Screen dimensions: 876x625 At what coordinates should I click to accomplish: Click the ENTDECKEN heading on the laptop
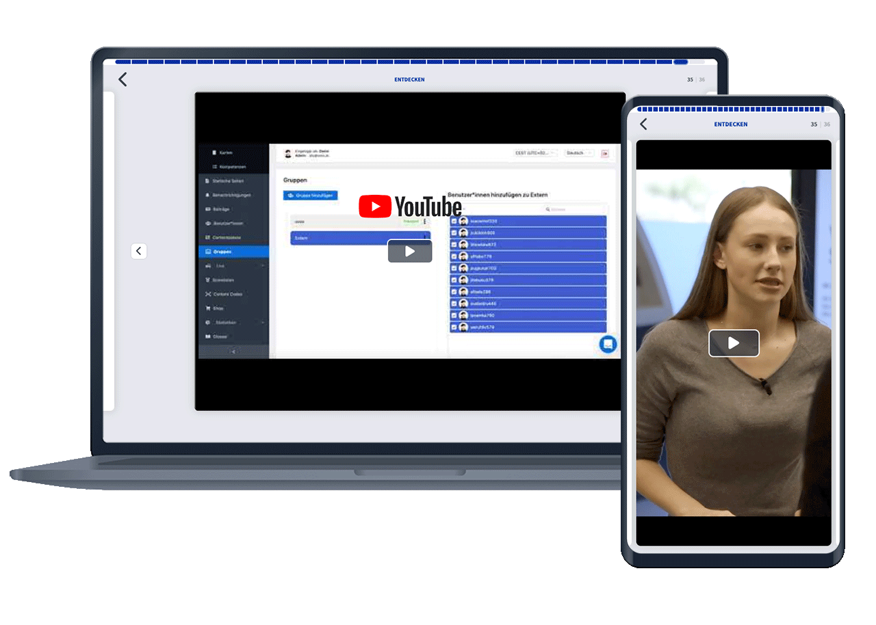coord(409,79)
